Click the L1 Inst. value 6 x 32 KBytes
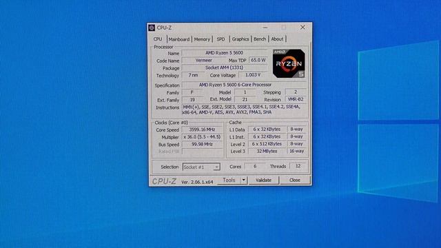This screenshot has width=441, height=248. [x=267, y=136]
